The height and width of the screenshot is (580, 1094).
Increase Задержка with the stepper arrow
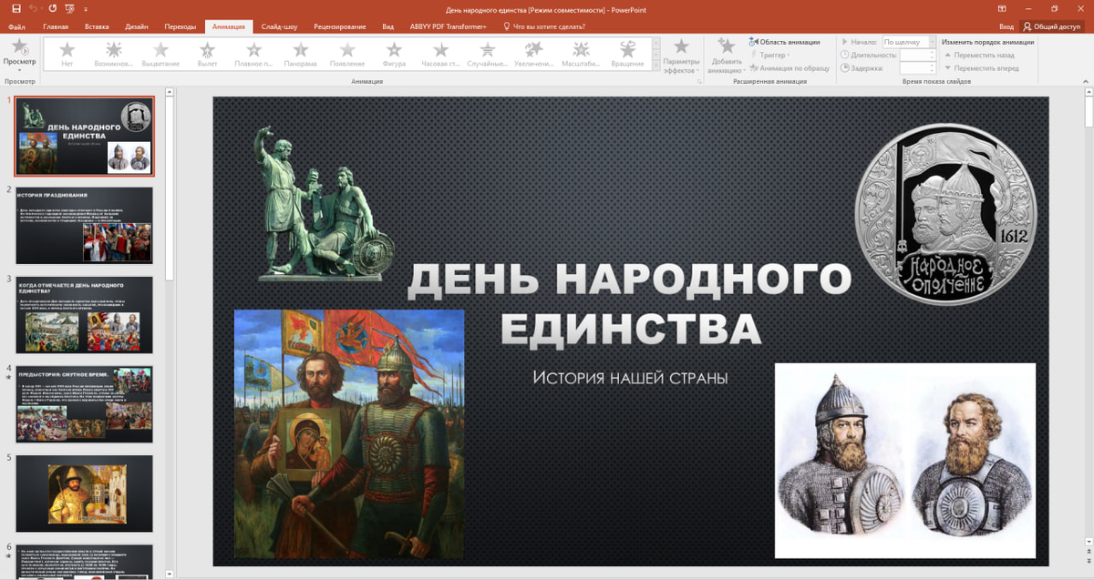tap(930, 64)
